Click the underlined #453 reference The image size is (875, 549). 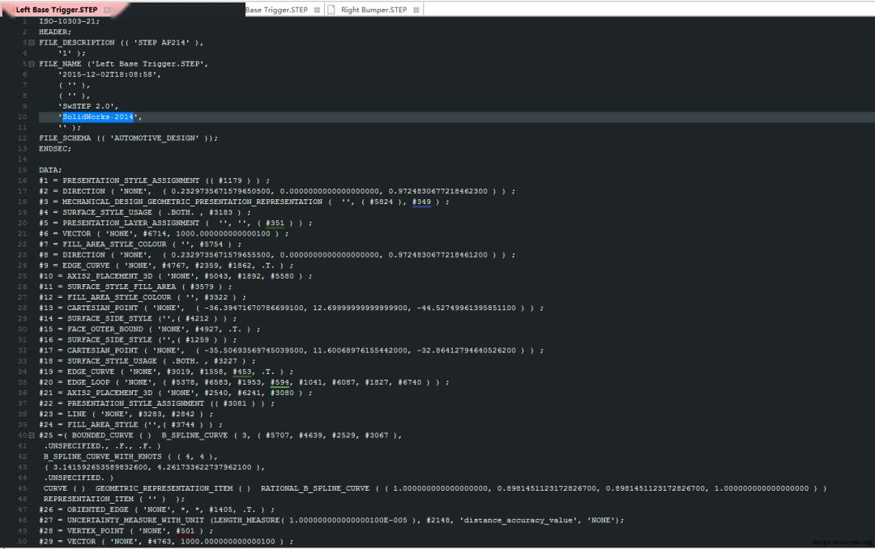[x=241, y=372]
